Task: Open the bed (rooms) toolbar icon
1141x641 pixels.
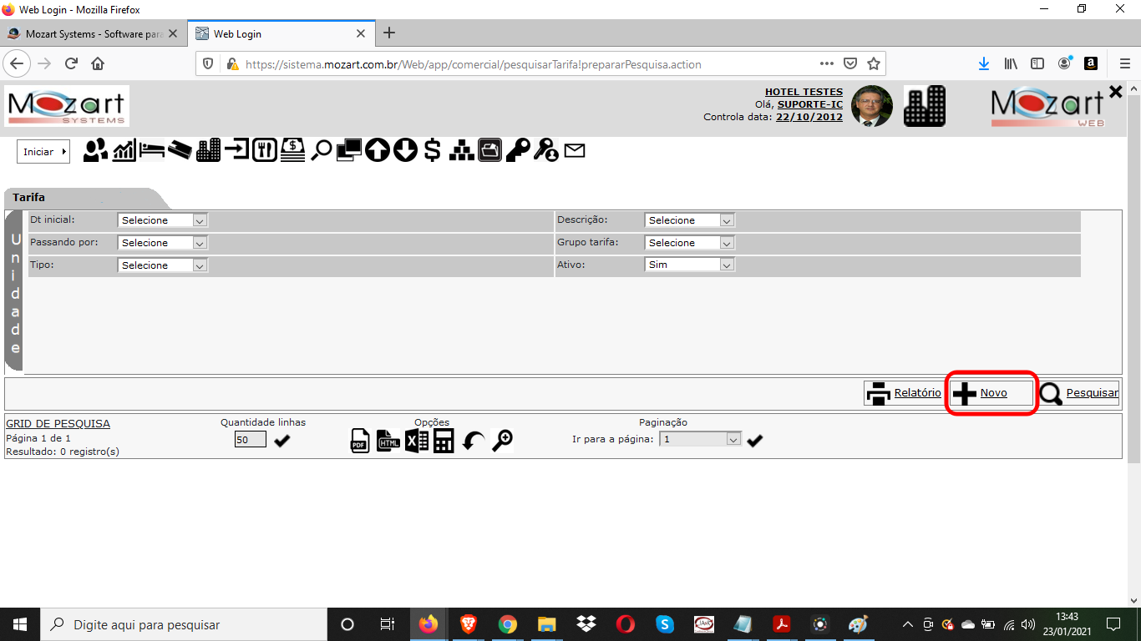Action: click(x=151, y=150)
